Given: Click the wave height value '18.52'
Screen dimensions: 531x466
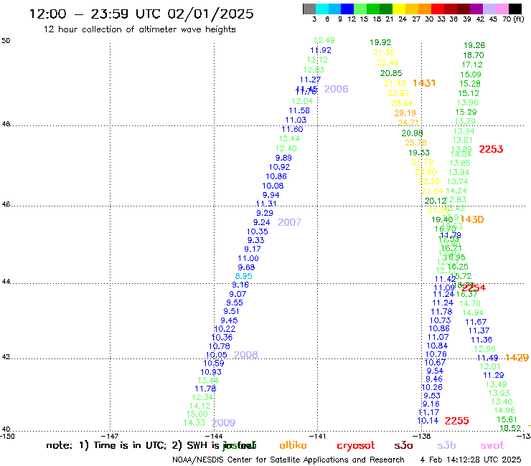Looking at the screenshot, I should 510,428.
